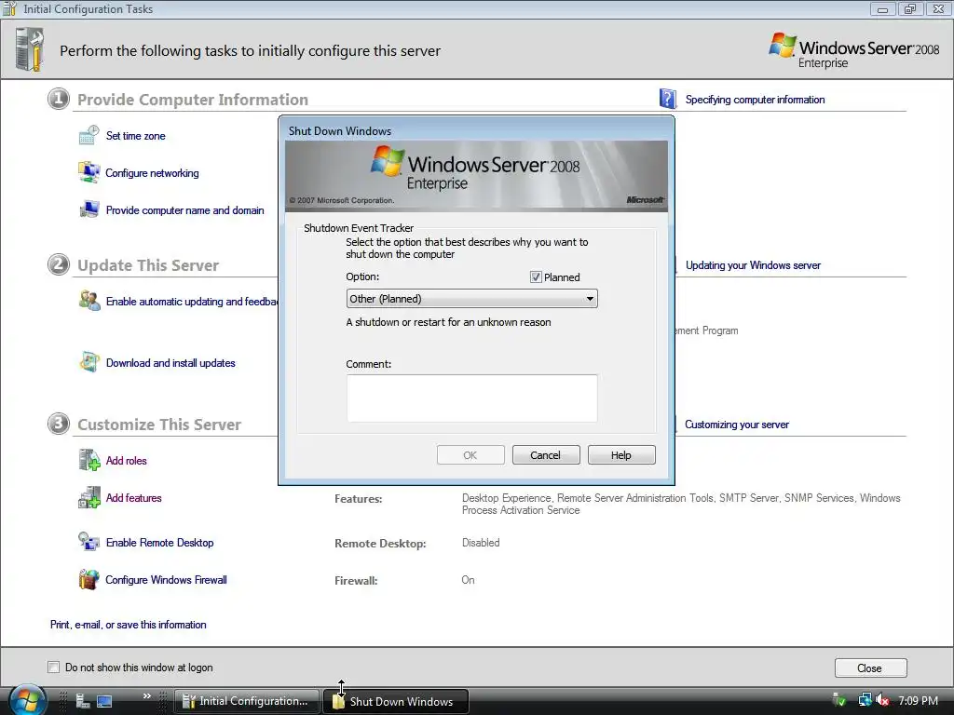Click the Configure Windows Firewall icon
Image resolution: width=954 pixels, height=715 pixels.
tap(89, 579)
